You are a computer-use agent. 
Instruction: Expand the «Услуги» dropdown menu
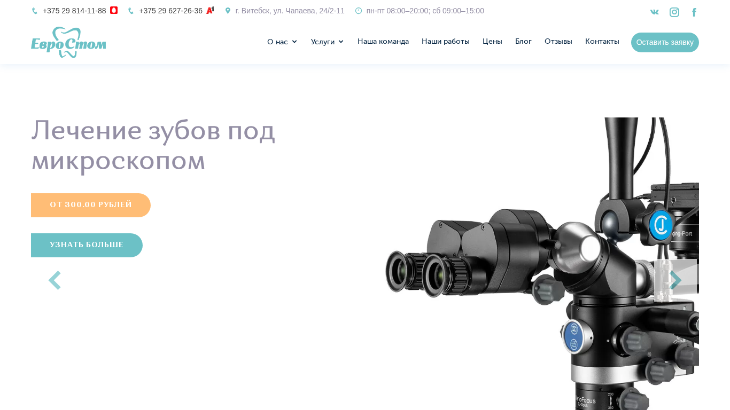pos(328,42)
